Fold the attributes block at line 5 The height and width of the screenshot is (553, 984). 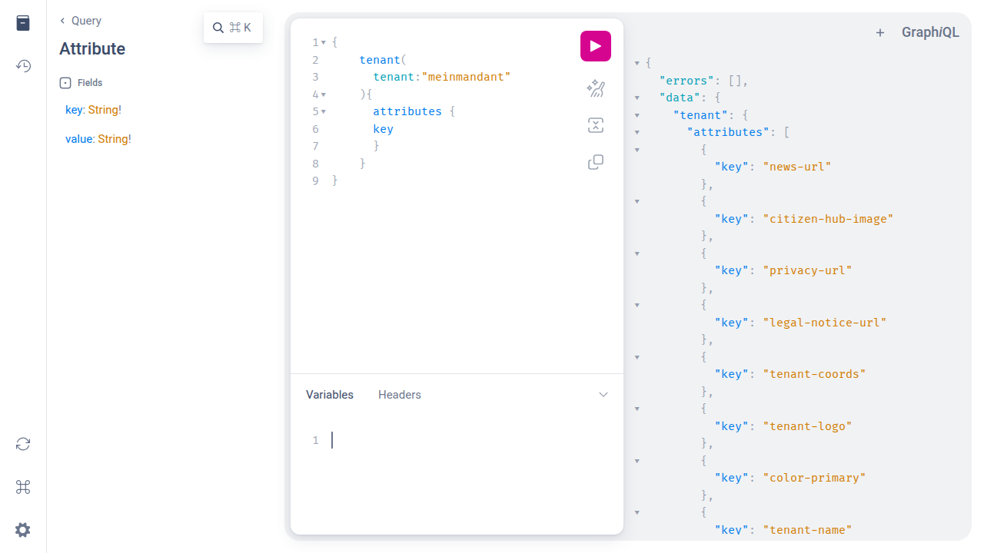tap(324, 112)
